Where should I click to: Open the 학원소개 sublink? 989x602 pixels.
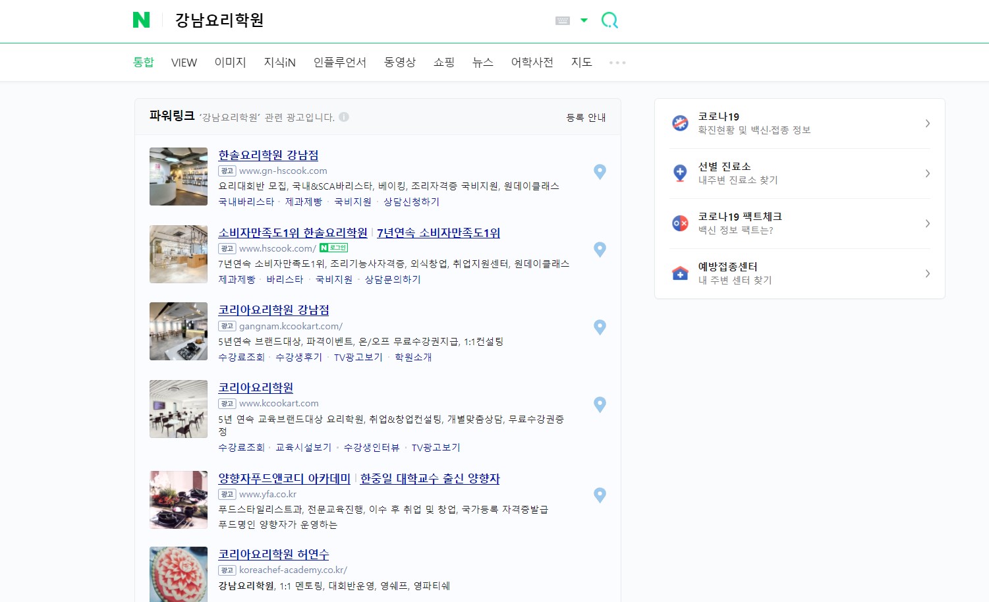click(413, 357)
